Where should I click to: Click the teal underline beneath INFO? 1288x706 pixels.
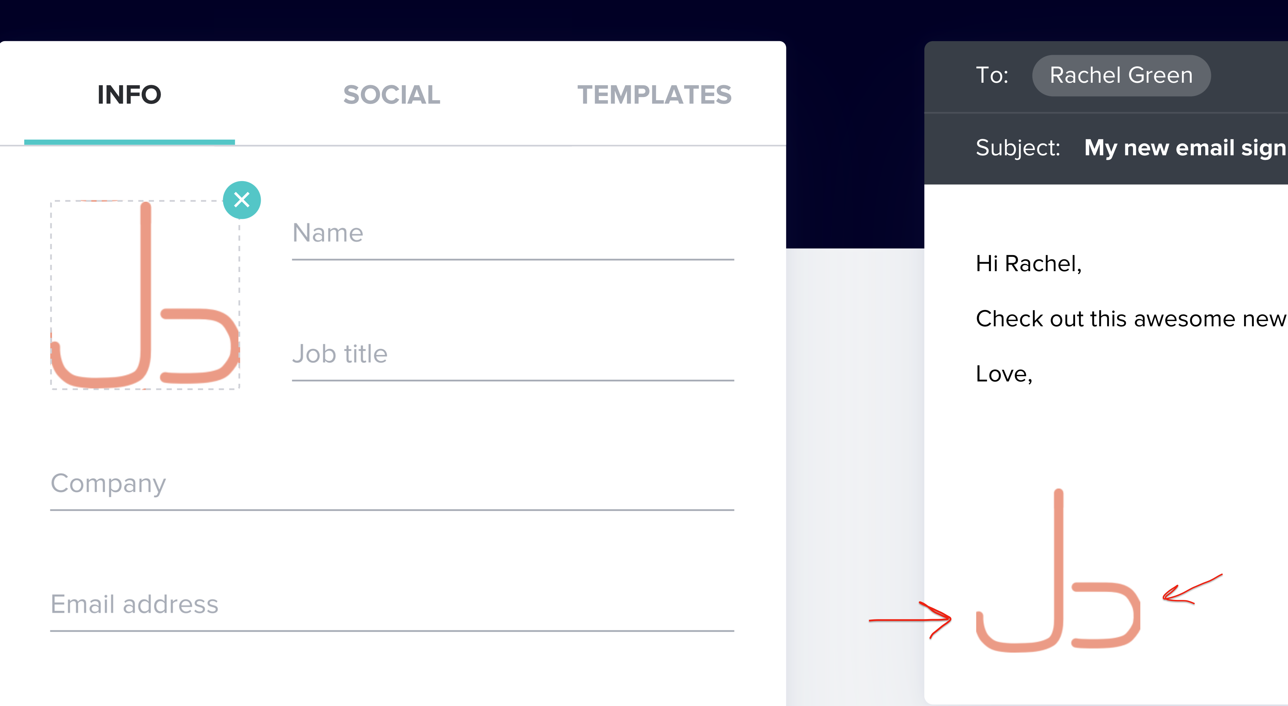click(129, 142)
